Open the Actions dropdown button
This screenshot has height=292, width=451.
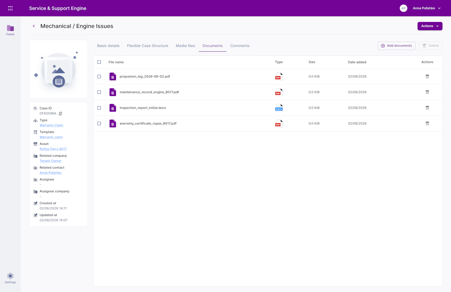point(430,26)
